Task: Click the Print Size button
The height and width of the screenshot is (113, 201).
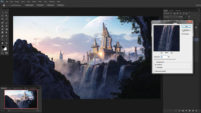Action: 60,5
